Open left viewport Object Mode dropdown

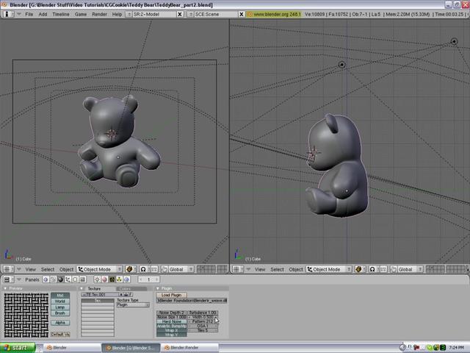100,269
